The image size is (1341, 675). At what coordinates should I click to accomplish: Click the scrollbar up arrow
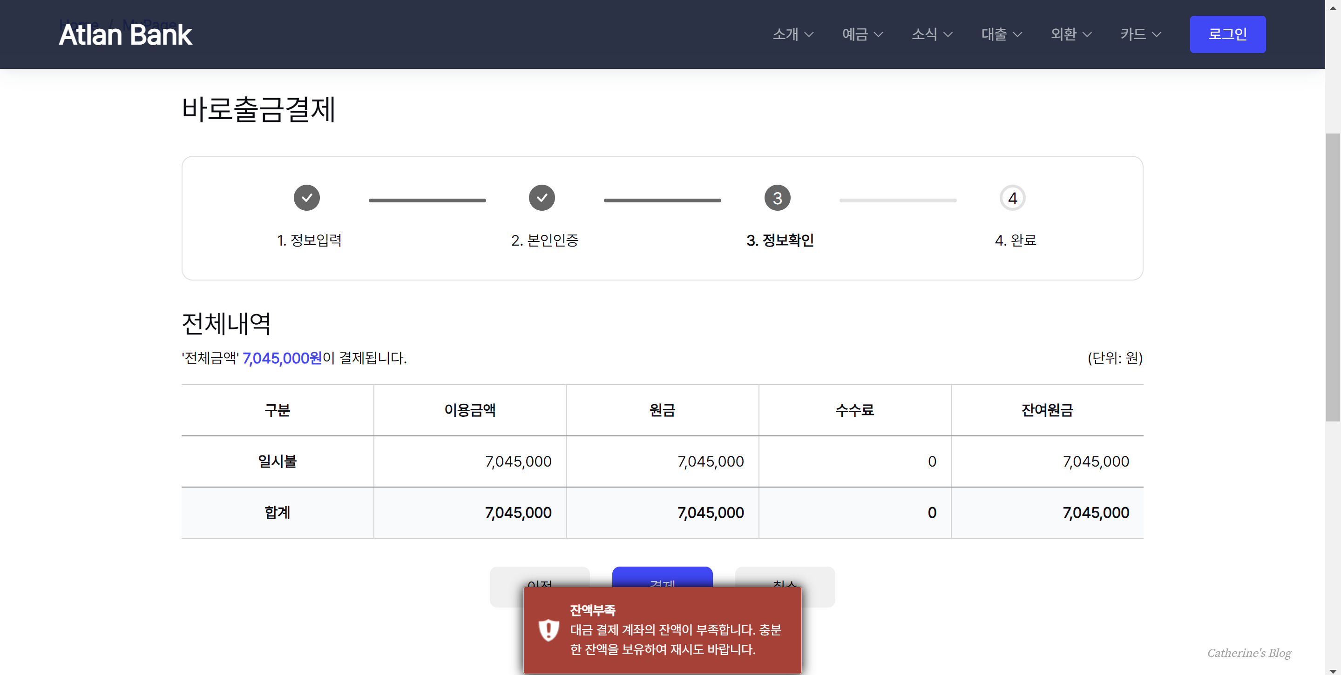(1333, 7)
